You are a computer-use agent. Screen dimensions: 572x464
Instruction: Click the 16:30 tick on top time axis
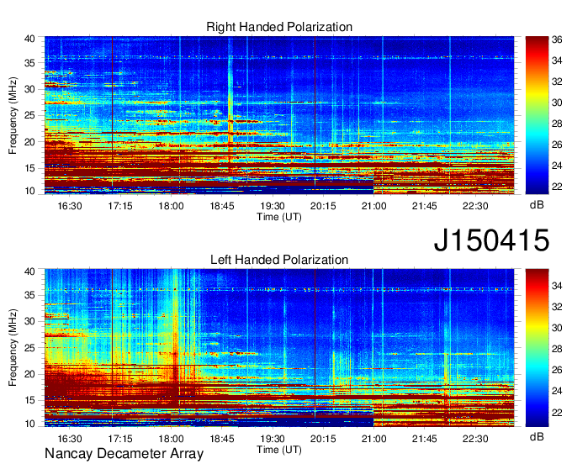pyautogui.click(x=69, y=206)
